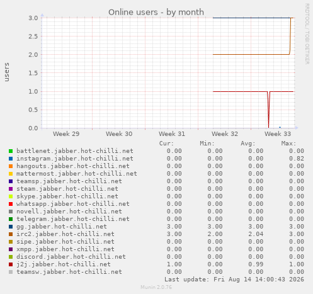The height and width of the screenshot is (294, 313).
Task: Click the Last update timestamp text
Action: pos(234,280)
